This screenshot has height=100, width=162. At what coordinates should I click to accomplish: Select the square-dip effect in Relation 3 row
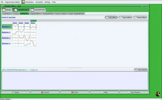[x=21, y=38]
